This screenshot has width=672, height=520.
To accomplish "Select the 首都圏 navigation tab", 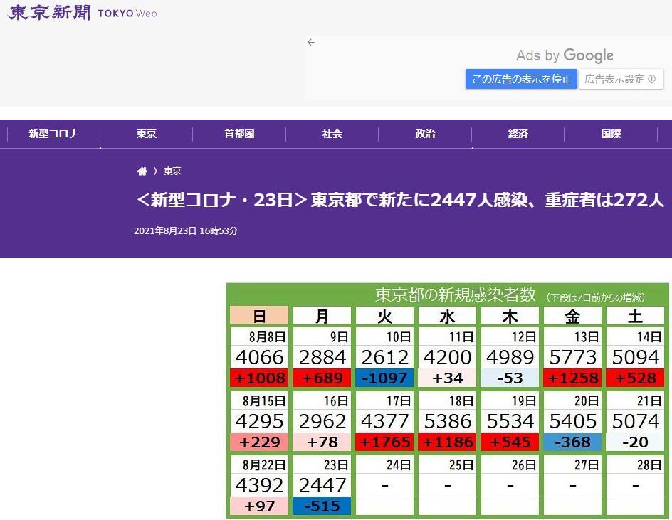I will (x=239, y=134).
